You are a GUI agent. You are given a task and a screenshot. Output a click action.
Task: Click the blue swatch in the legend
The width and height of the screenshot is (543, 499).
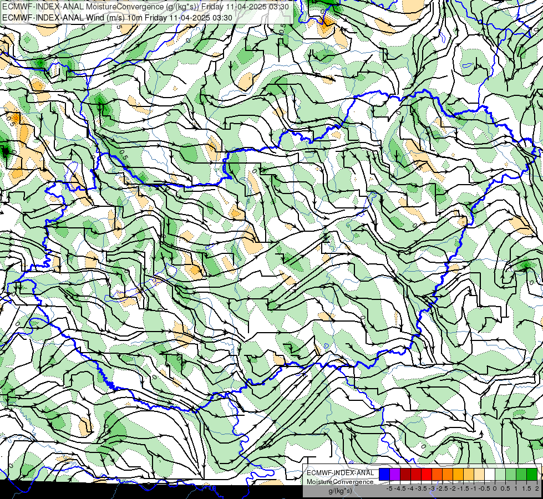[x=384, y=474]
